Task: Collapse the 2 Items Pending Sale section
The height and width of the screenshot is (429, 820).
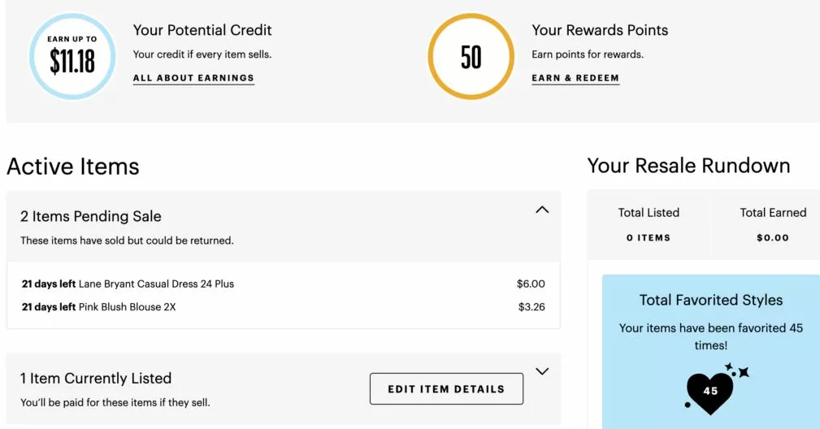Action: pos(542,210)
